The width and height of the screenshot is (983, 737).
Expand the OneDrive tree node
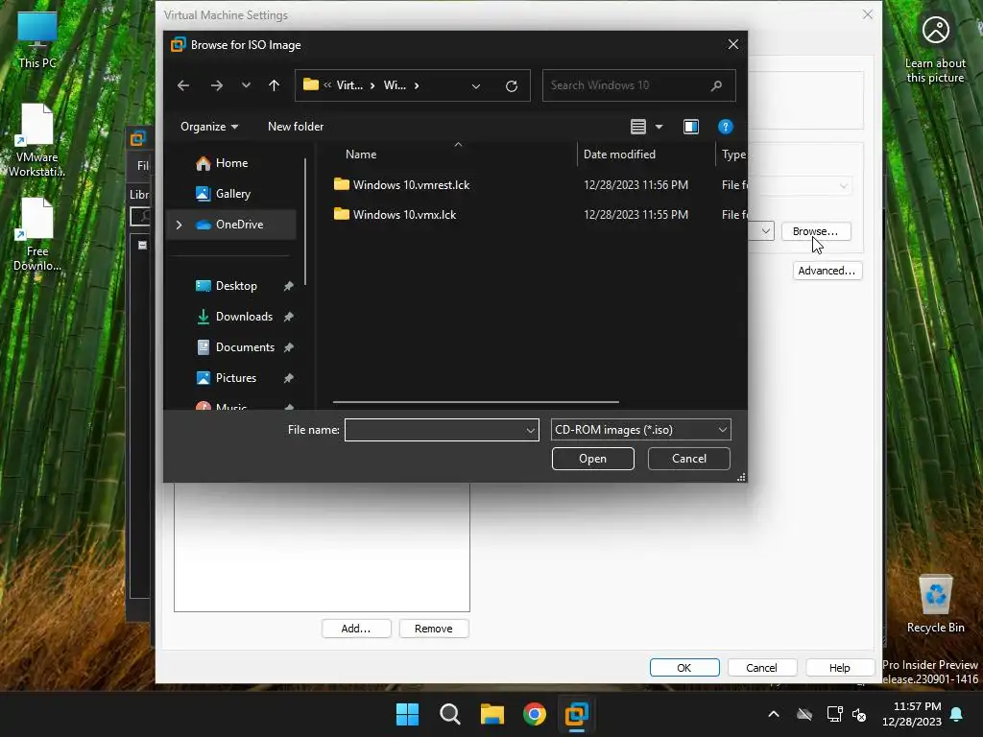180,225
